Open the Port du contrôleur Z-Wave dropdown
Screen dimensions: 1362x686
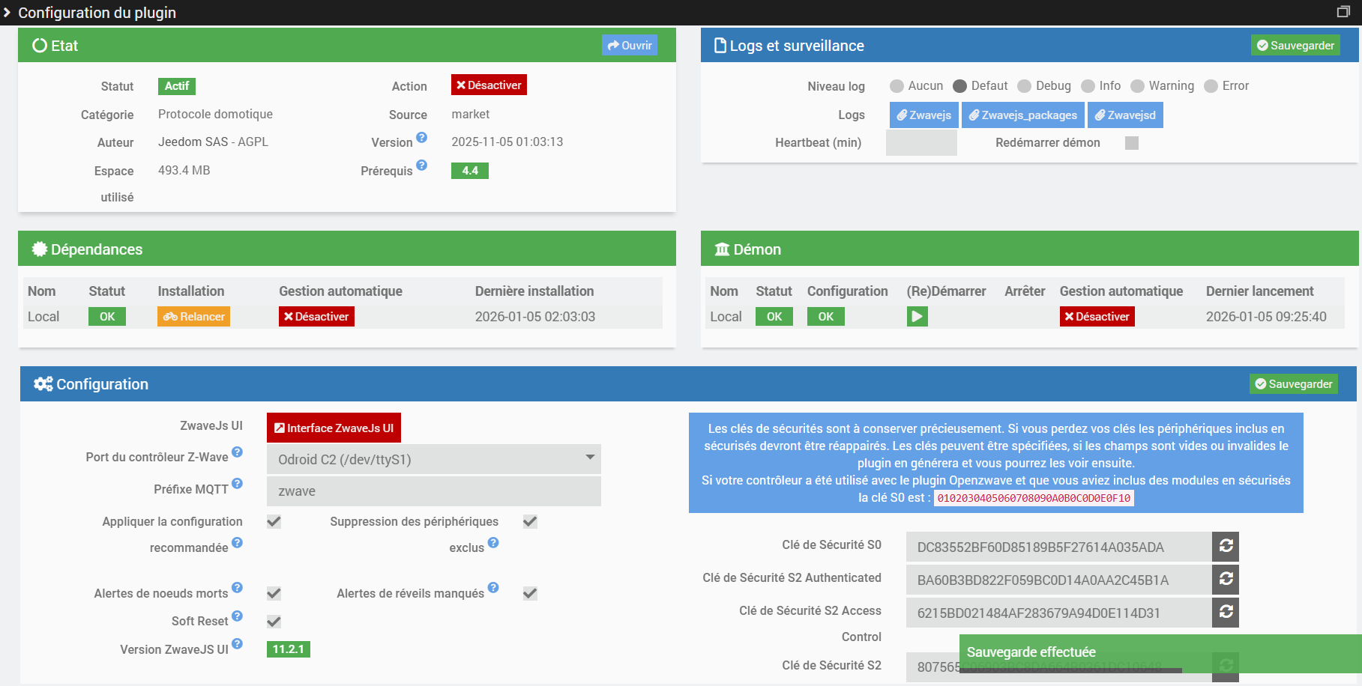[434, 459]
